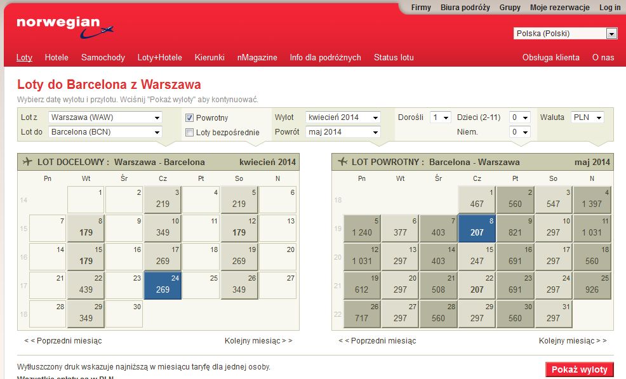Enable the Loty bezpośrednie checkbox
This screenshot has height=379, width=626.
189,132
